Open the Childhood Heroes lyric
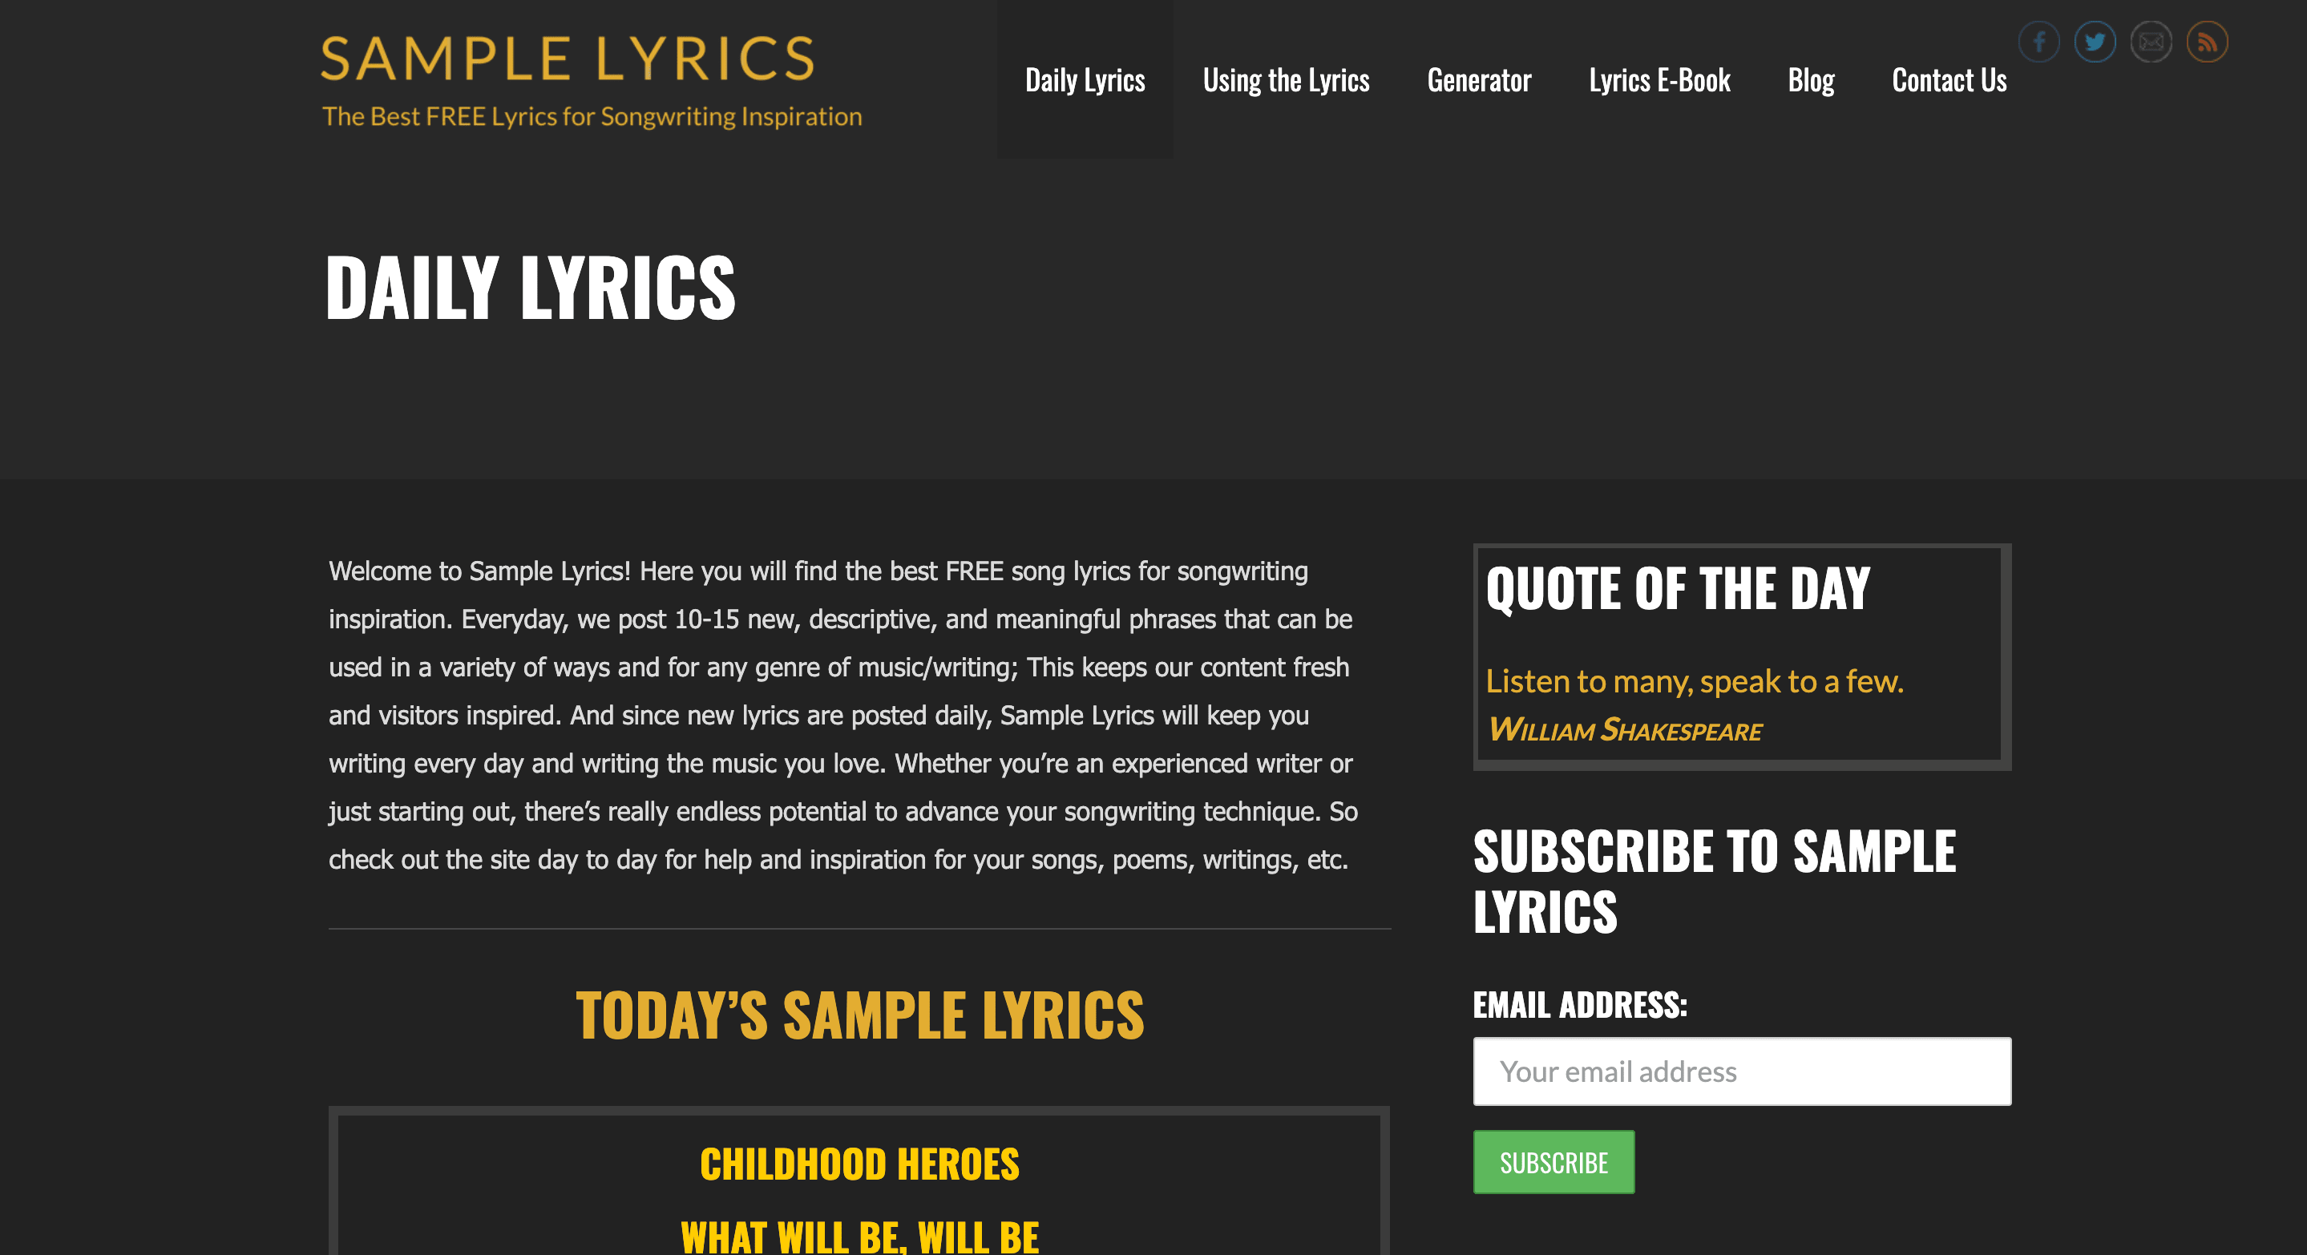2307x1255 pixels. 859,1164
